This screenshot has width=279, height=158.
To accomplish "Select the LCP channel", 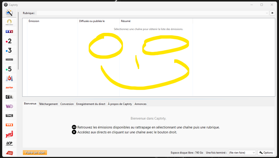I will (9, 144).
